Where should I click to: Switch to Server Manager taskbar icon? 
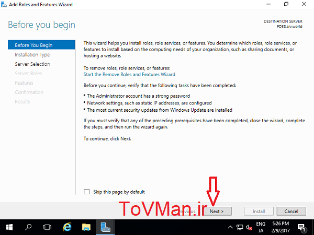[106, 227]
